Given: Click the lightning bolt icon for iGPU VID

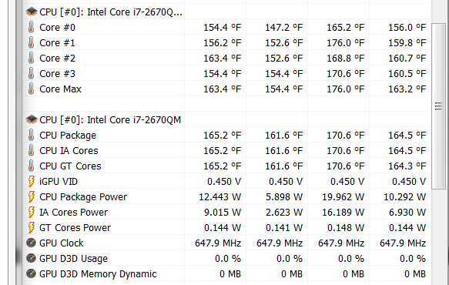Looking at the screenshot, I should coord(32,181).
